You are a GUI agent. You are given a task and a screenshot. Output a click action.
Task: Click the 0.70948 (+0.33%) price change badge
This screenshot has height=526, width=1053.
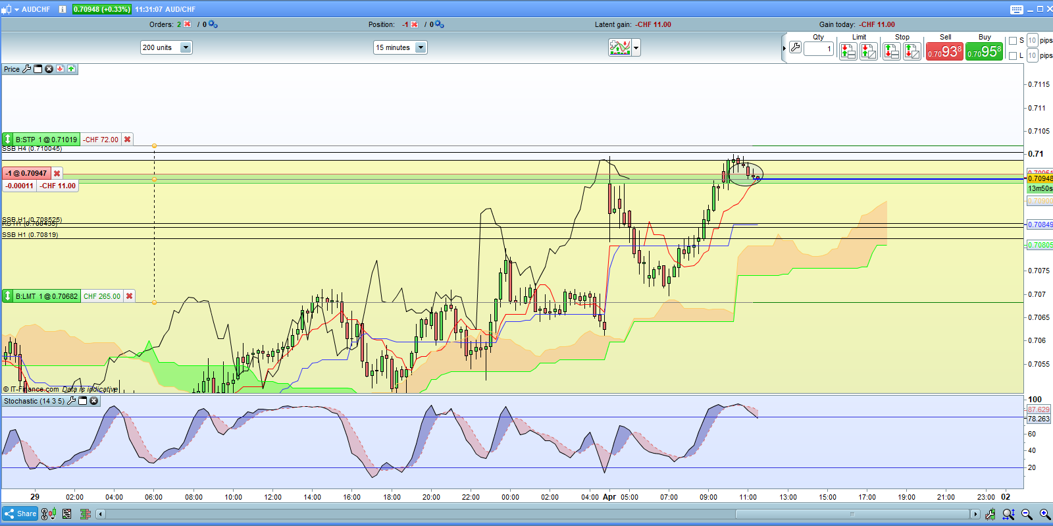coord(101,9)
